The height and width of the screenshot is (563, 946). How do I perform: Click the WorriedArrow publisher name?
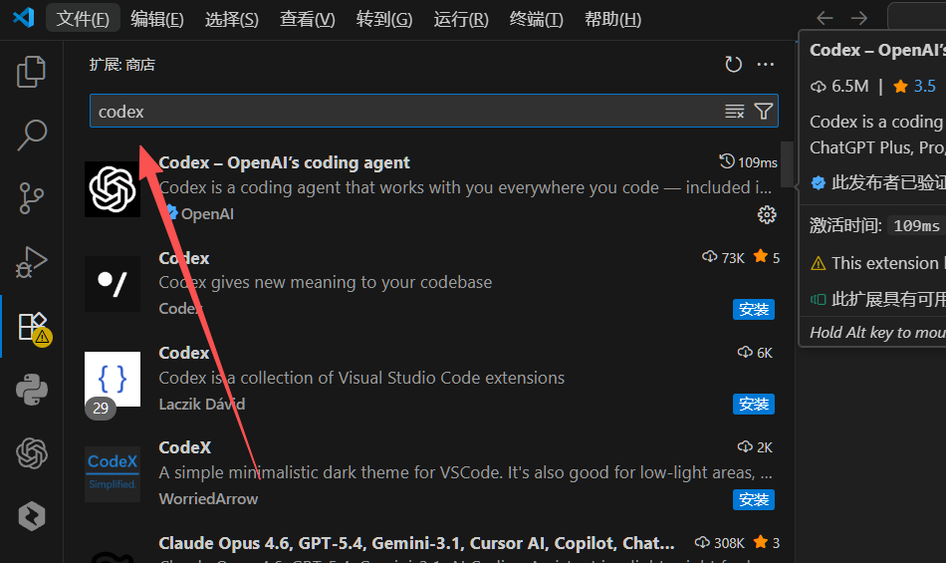point(208,499)
